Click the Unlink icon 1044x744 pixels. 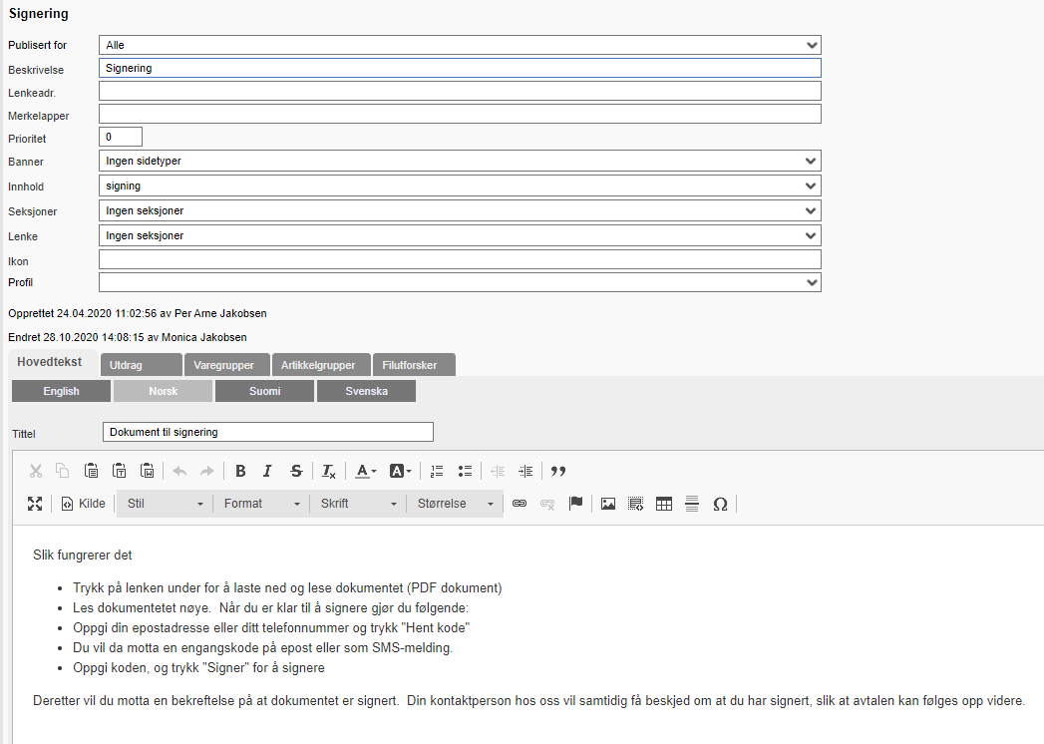[547, 504]
